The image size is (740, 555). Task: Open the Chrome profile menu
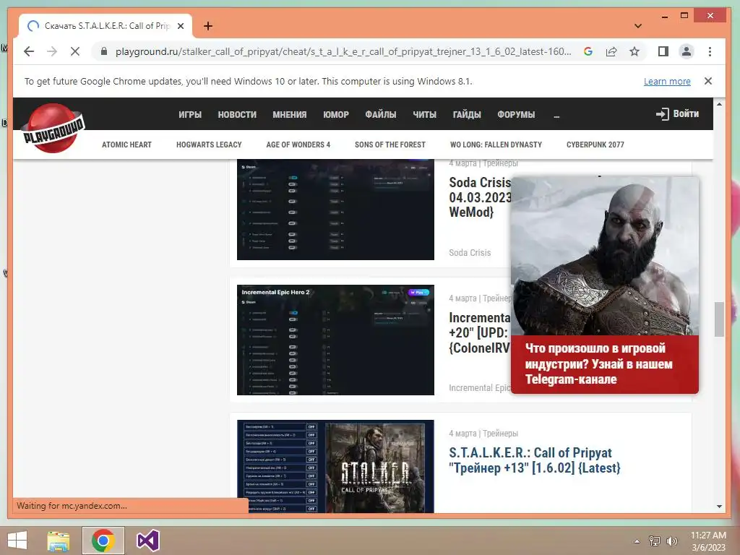click(x=687, y=51)
